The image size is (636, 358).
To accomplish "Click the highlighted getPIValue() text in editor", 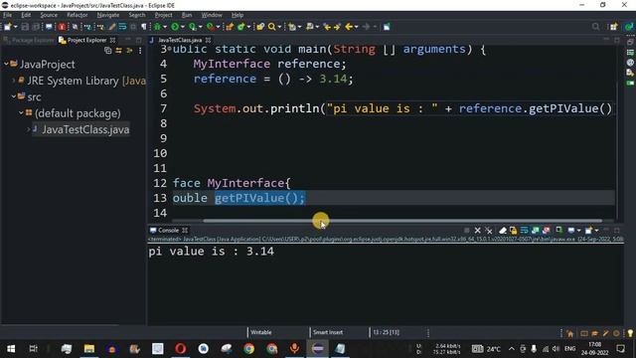I will tap(259, 198).
